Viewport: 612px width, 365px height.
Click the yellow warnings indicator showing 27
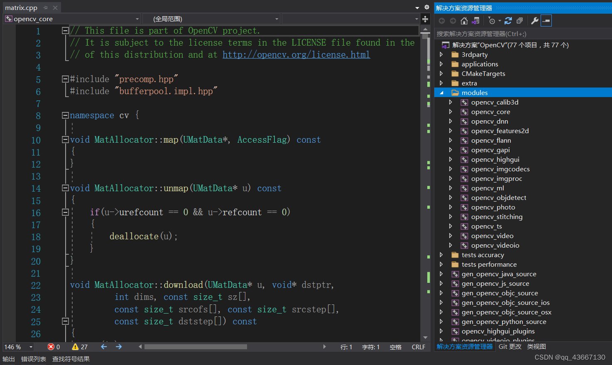tap(80, 347)
